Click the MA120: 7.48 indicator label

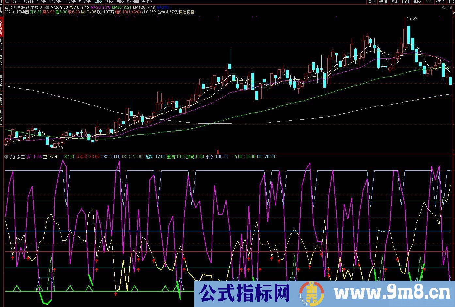[x=144, y=8]
